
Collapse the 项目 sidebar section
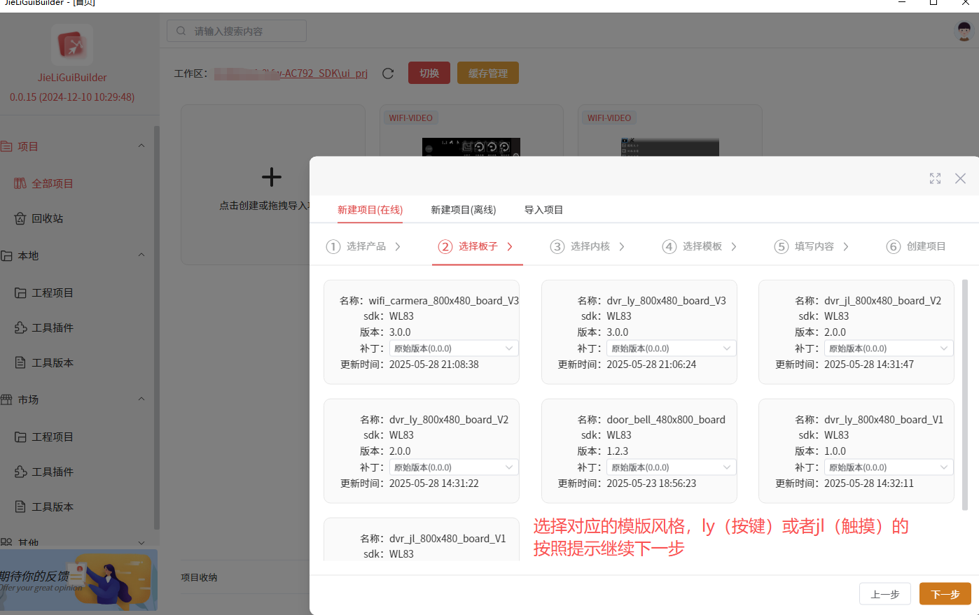[x=141, y=146]
